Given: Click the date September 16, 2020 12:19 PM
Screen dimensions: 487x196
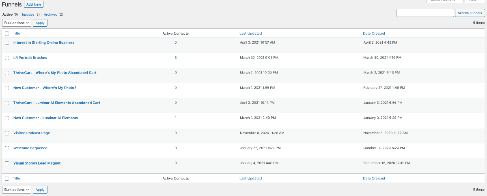Looking at the screenshot, I should coord(386,163).
